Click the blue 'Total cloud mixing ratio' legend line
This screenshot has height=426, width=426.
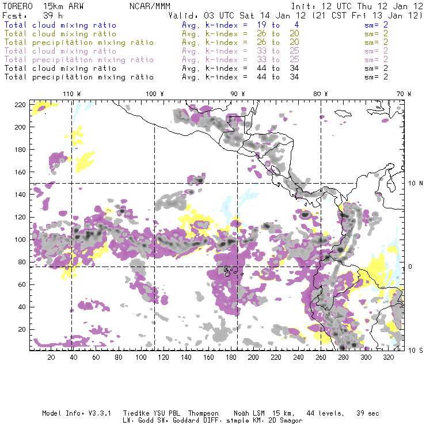tap(60, 25)
